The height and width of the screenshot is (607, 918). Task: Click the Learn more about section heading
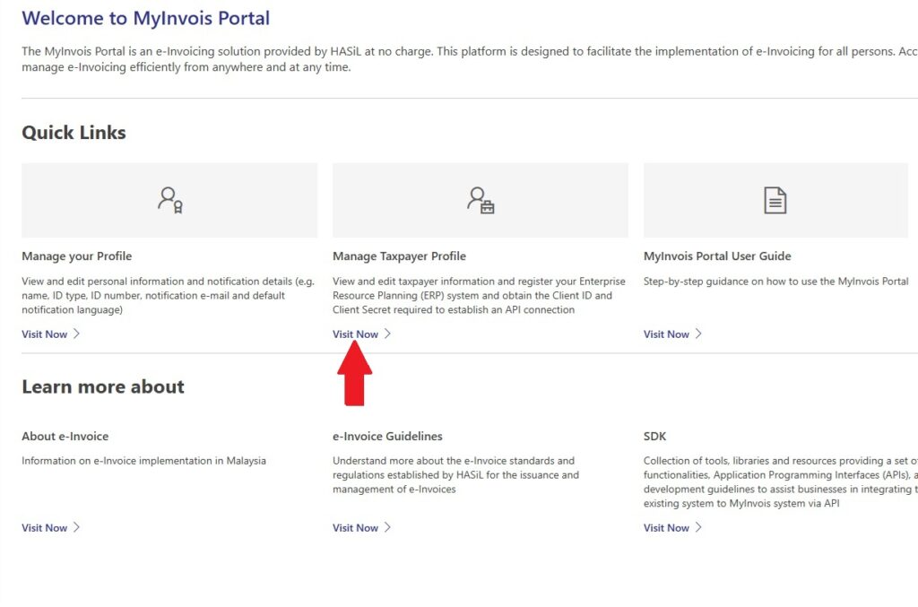[103, 387]
